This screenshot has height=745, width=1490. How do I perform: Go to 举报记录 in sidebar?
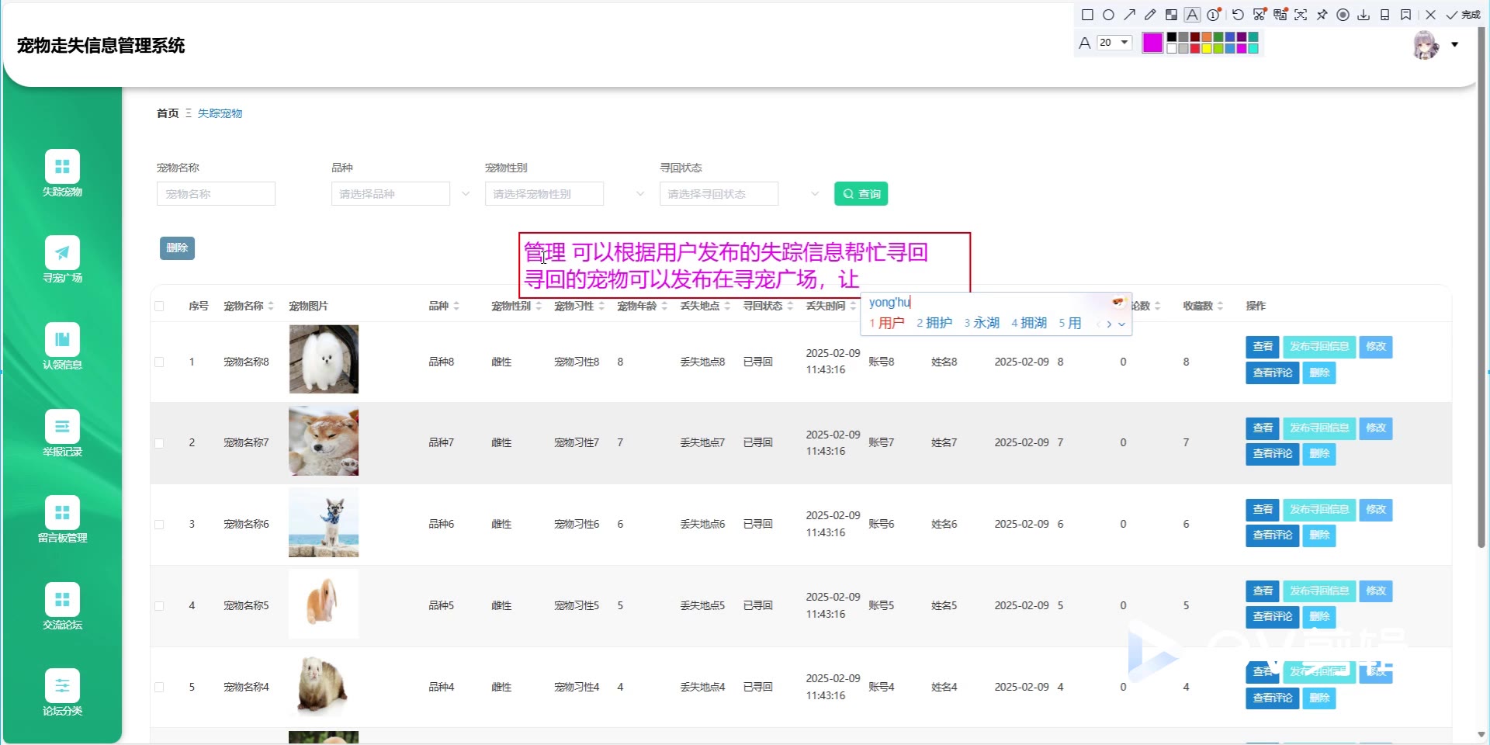pos(62,434)
